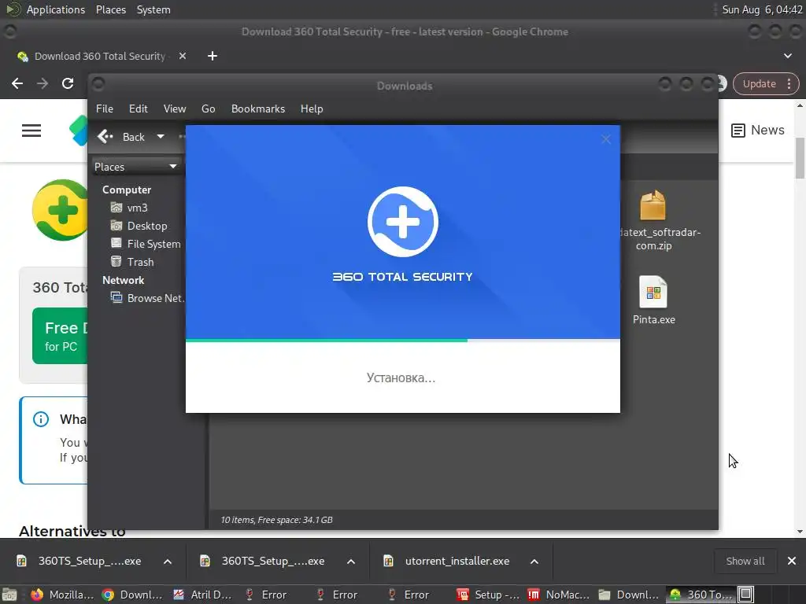806x604 pixels.
Task: Expand Chrome tab search chevron
Action: pos(787,56)
